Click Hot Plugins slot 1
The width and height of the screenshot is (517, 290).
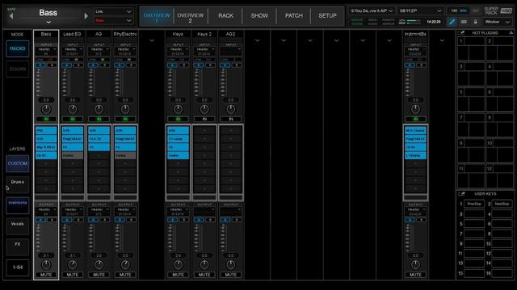coord(472,49)
